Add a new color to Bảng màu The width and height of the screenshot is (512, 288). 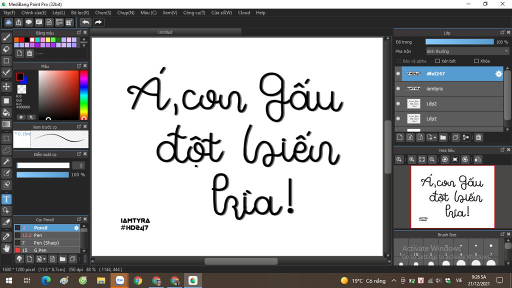click(19, 53)
